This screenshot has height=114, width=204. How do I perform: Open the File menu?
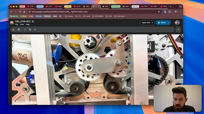pyautogui.click(x=17, y=24)
